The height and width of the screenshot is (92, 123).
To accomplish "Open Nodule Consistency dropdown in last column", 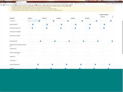I will [x=105, y=64].
